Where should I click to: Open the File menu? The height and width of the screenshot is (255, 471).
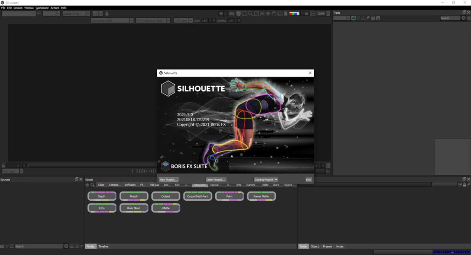tap(3, 8)
